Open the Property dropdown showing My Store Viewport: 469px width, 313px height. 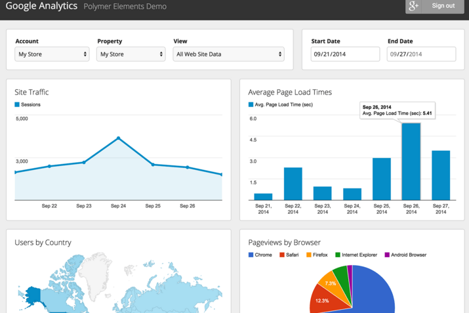tap(131, 54)
